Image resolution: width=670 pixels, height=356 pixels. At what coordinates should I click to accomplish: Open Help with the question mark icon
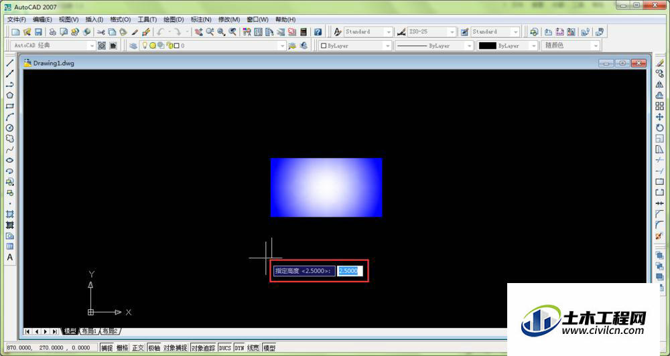coord(318,32)
